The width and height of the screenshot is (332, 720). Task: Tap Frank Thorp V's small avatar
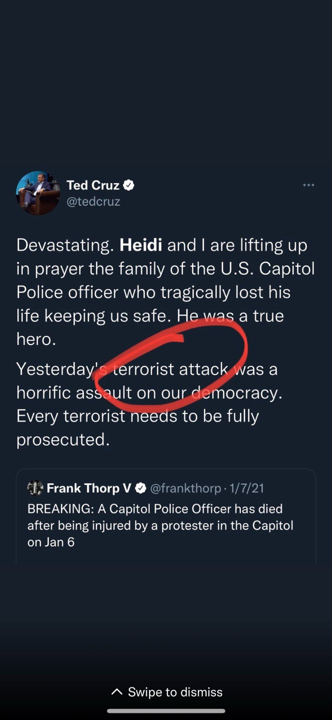click(35, 488)
